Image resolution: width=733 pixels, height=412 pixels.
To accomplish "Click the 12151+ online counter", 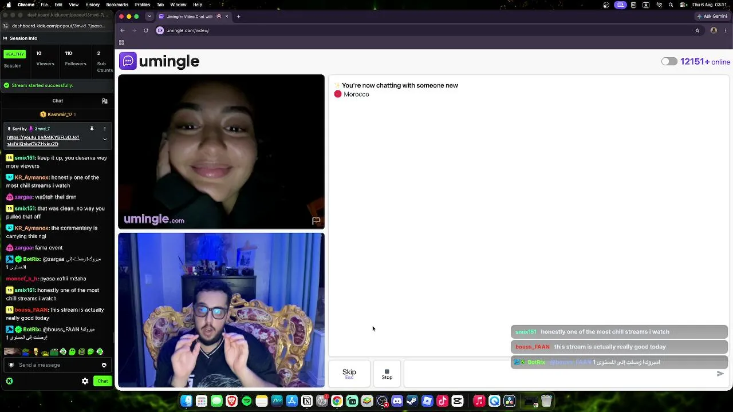I will 705,62.
